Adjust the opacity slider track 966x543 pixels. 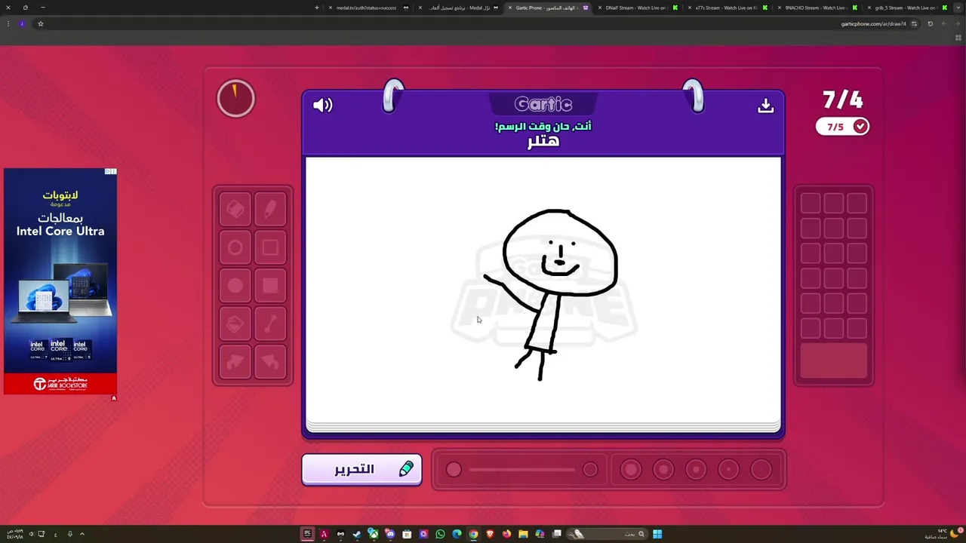point(521,470)
